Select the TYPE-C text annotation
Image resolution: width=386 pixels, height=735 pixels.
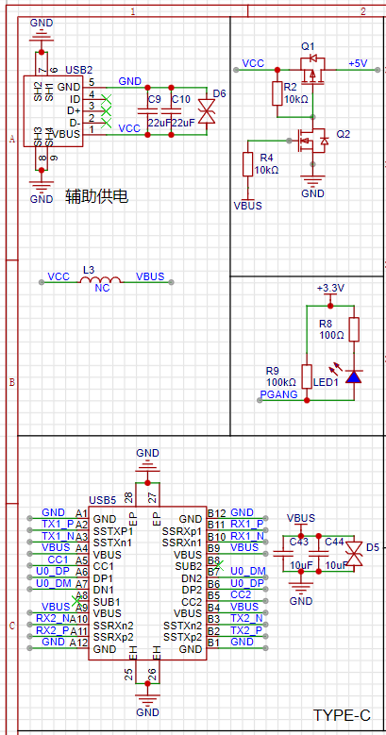click(x=342, y=715)
